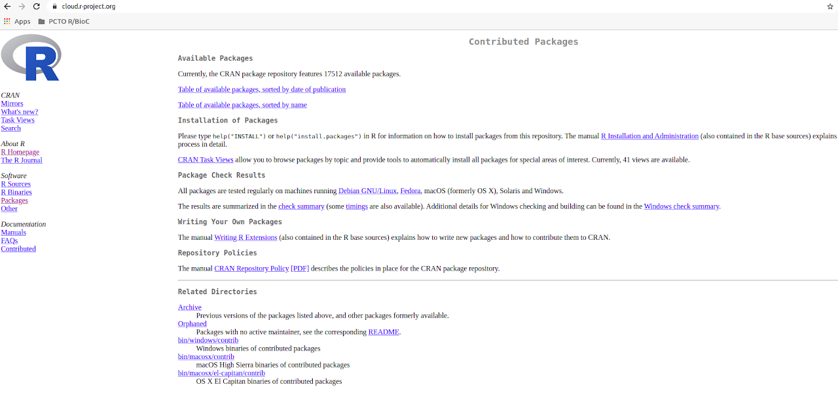
Task: Open table of packages sorted by name
Action: [242, 105]
